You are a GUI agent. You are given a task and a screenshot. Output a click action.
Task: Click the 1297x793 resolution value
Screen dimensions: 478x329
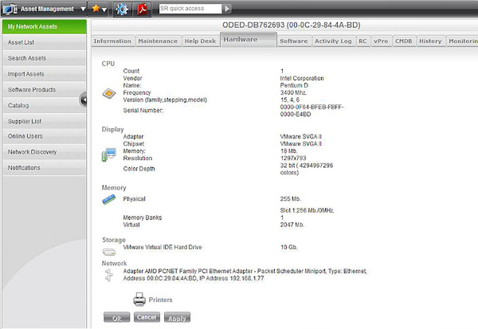point(293,159)
